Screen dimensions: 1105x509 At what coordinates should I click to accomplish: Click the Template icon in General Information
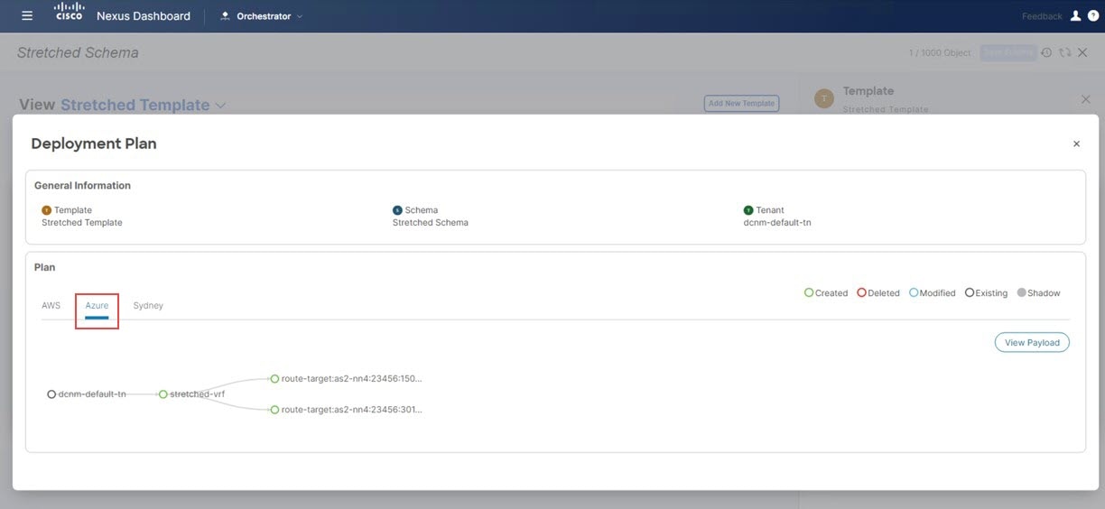click(46, 210)
